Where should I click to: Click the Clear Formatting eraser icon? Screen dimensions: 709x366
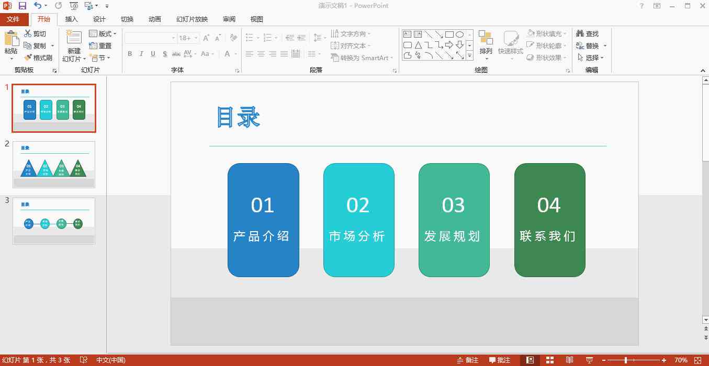point(233,38)
